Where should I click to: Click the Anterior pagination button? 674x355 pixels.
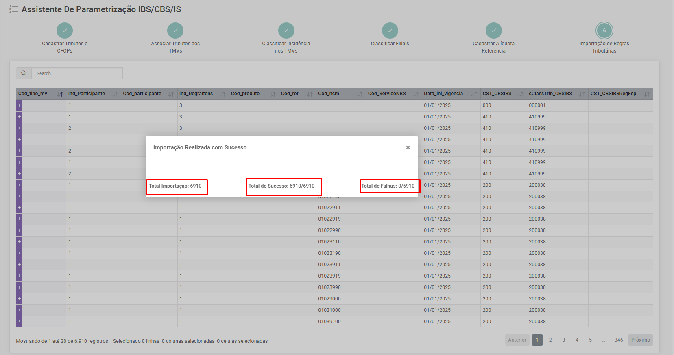coord(517,340)
